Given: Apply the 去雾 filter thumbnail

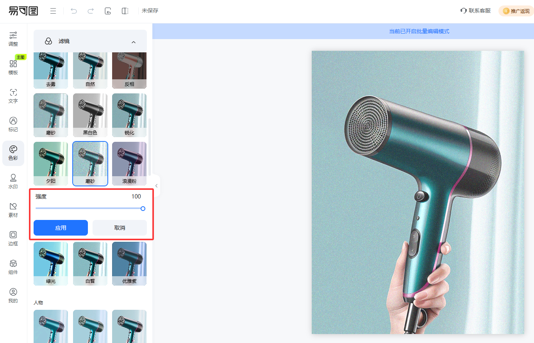Looking at the screenshot, I should (x=51, y=70).
